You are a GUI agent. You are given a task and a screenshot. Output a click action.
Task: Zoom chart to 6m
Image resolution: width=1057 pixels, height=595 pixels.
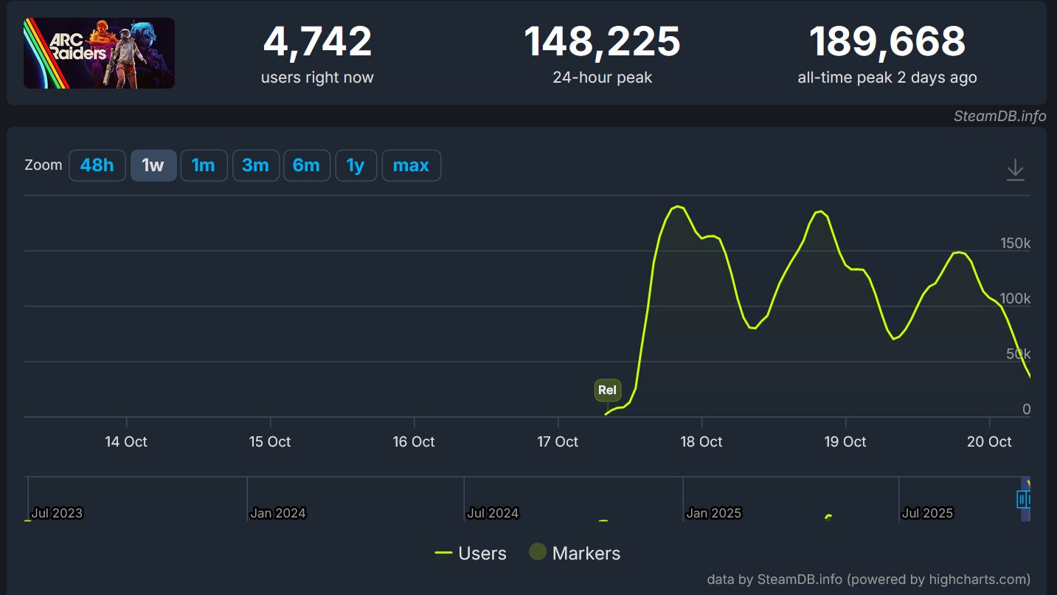pos(306,165)
